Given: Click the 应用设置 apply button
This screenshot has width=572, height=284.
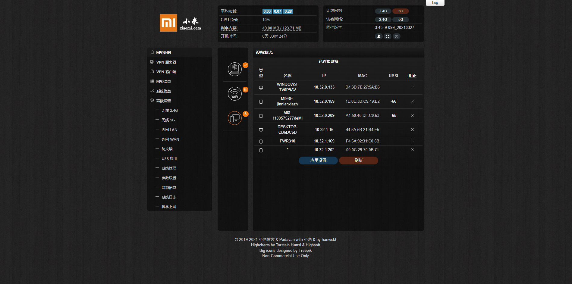Looking at the screenshot, I should point(318,161).
